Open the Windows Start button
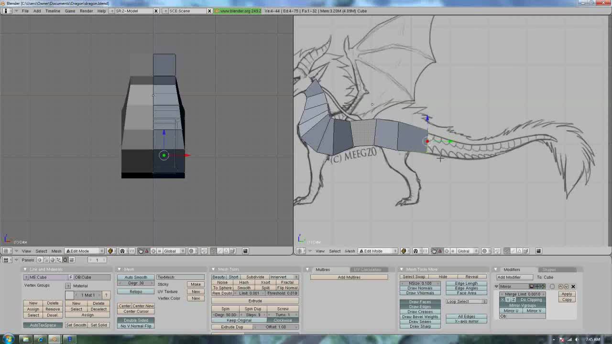Viewport: 612px width, 344px height. (x=8, y=339)
